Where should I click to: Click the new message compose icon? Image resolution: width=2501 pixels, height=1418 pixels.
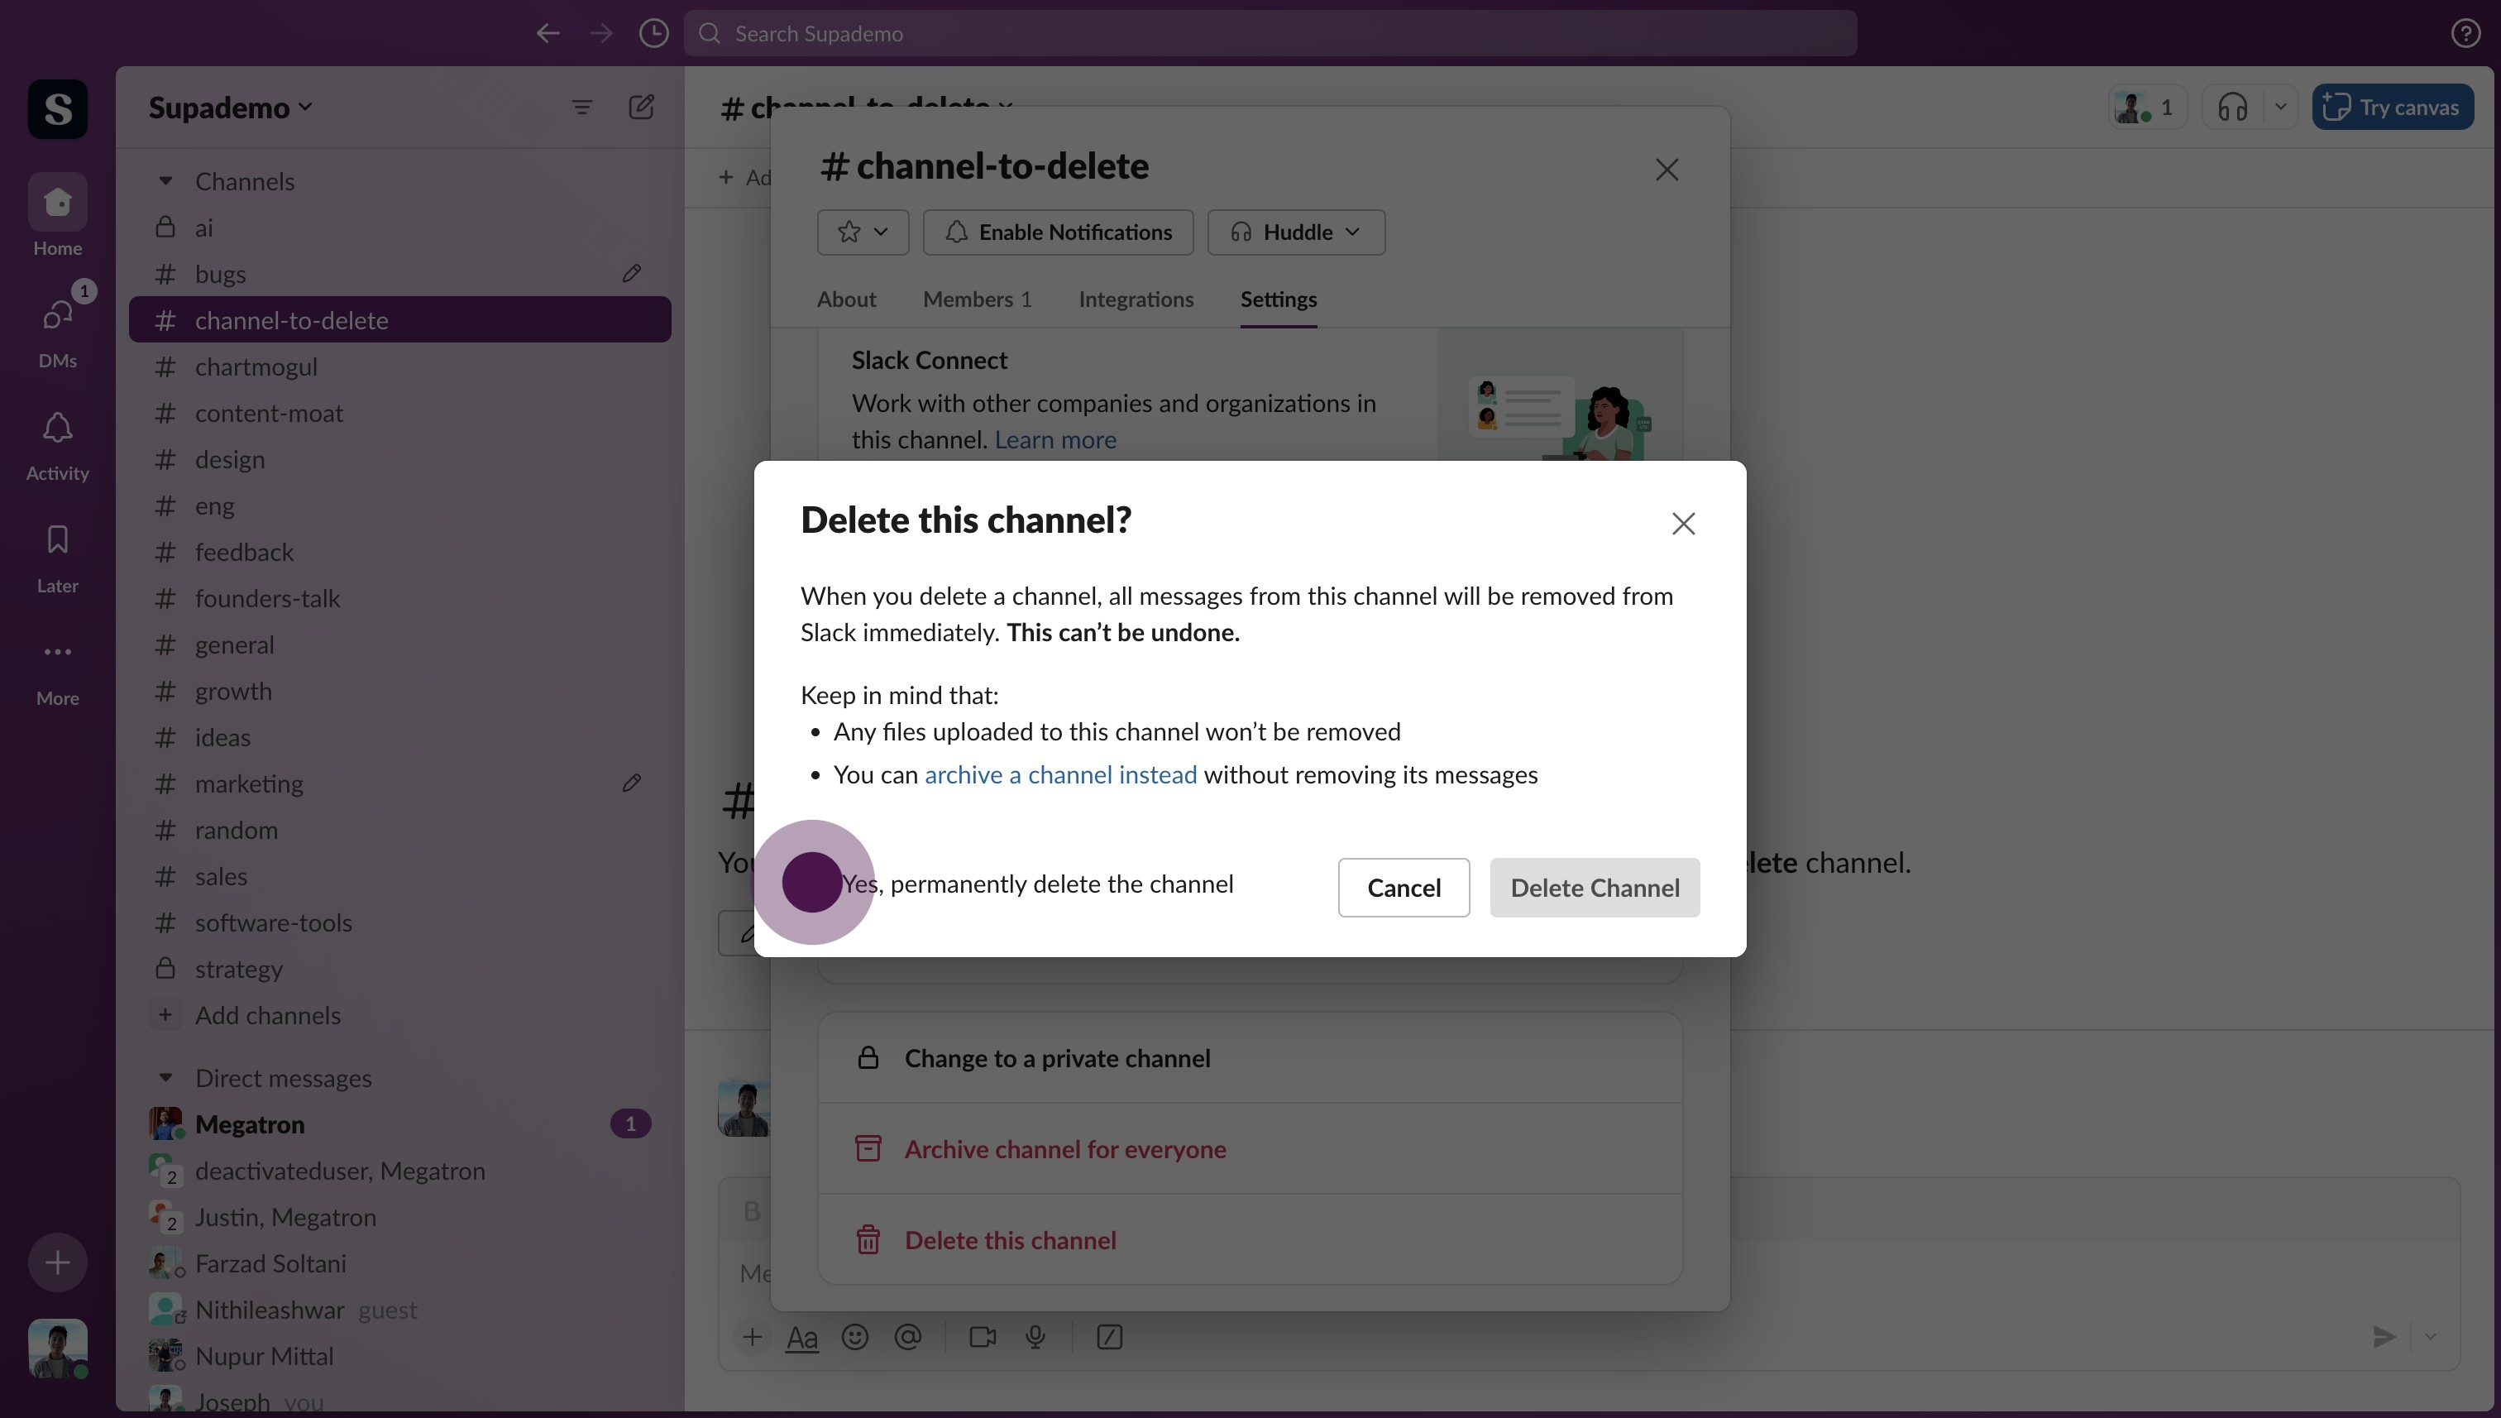coord(641,107)
